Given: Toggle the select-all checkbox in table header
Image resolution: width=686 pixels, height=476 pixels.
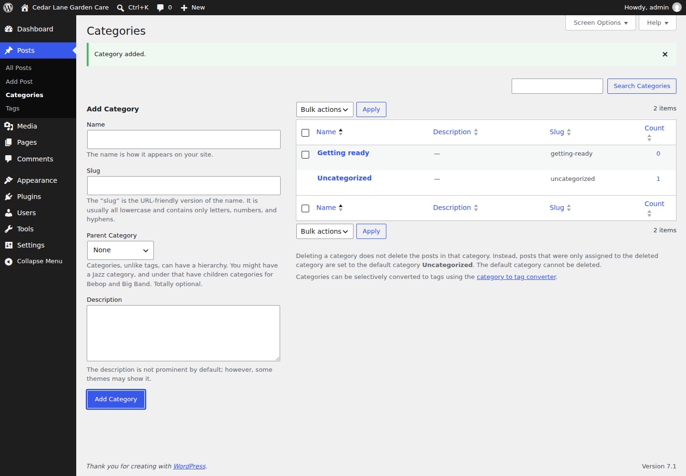Looking at the screenshot, I should coord(305,133).
